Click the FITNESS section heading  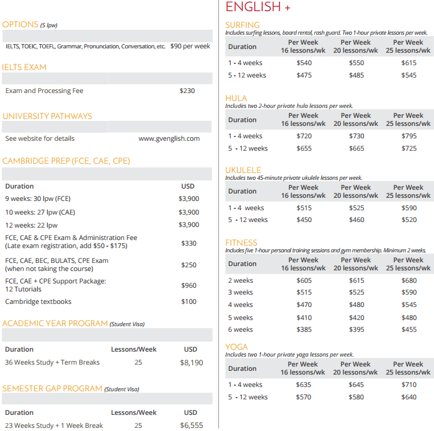[x=241, y=243]
